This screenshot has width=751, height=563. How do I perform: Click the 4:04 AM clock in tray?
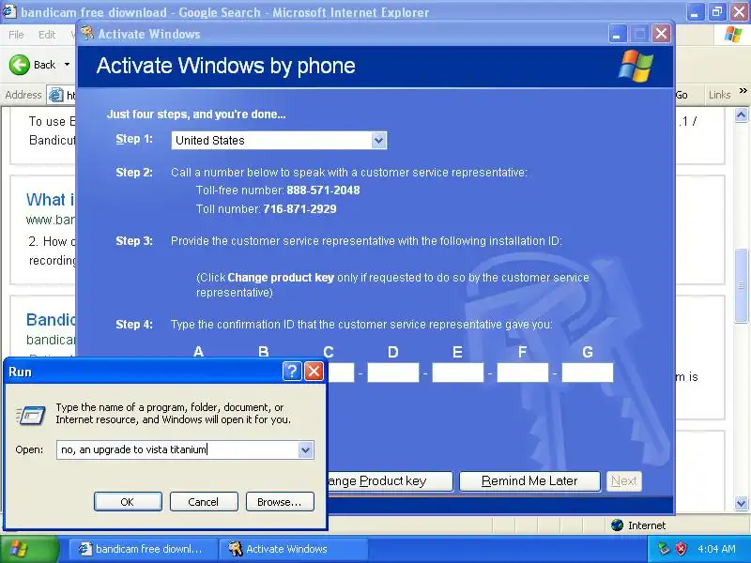pos(716,549)
